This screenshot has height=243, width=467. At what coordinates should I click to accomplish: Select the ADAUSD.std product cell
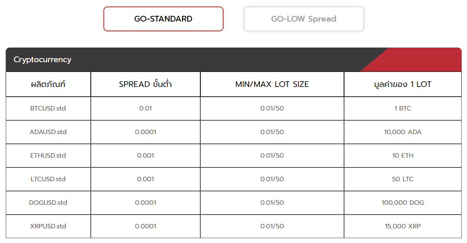click(x=48, y=132)
